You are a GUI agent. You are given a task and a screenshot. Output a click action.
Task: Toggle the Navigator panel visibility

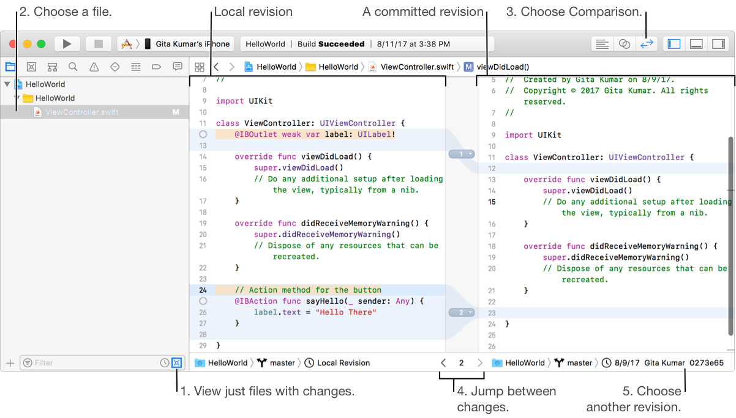(x=674, y=44)
